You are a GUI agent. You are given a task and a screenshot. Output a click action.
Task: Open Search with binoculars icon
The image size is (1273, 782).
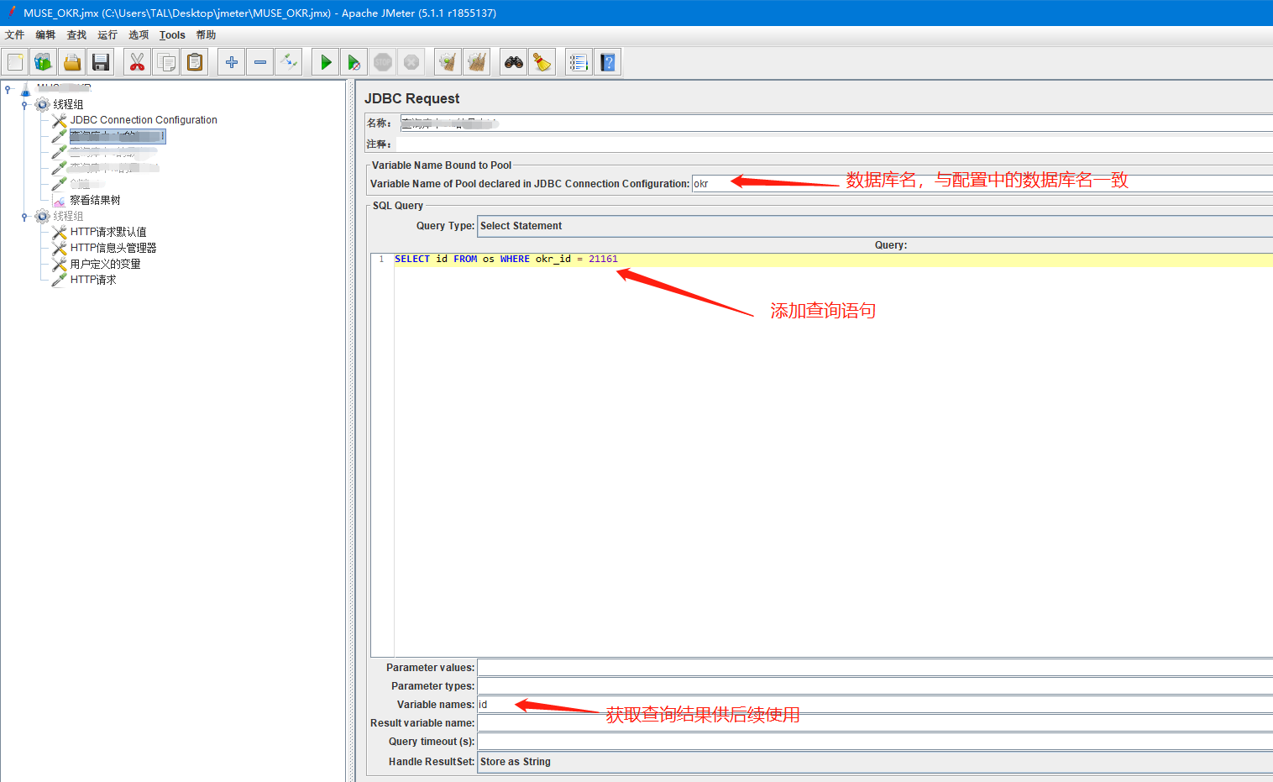514,62
